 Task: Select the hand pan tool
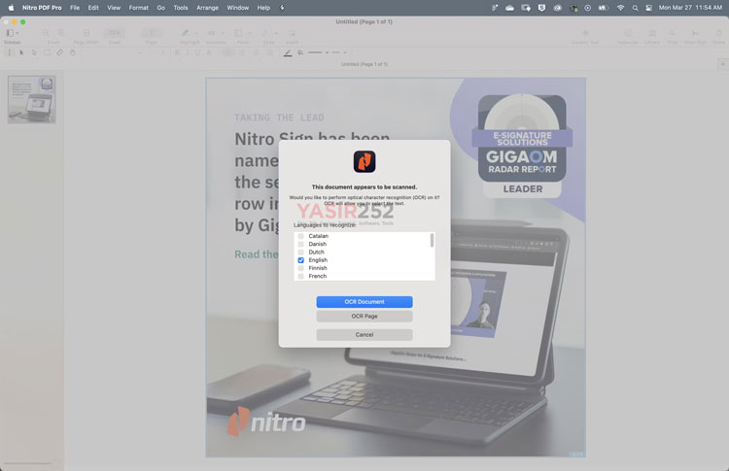[x=73, y=52]
